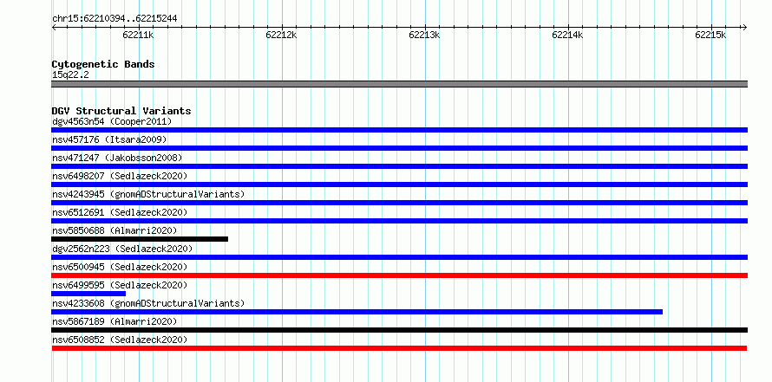Click the dgv2562n223 (Sedlazeck2020) label
The height and width of the screenshot is (382, 772).
pyautogui.click(x=122, y=249)
